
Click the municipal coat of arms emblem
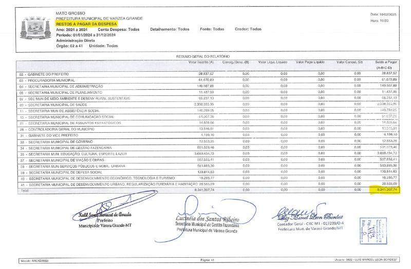click(x=35, y=28)
